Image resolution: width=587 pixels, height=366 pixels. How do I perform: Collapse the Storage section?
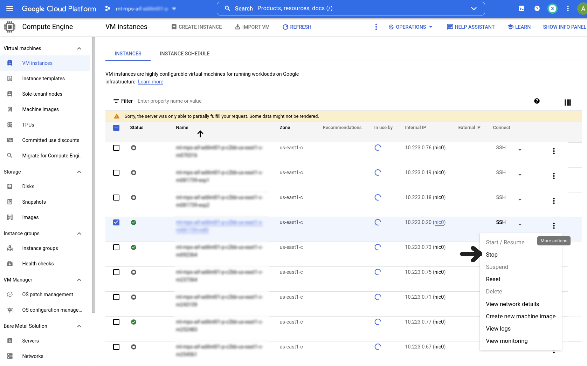[79, 172]
